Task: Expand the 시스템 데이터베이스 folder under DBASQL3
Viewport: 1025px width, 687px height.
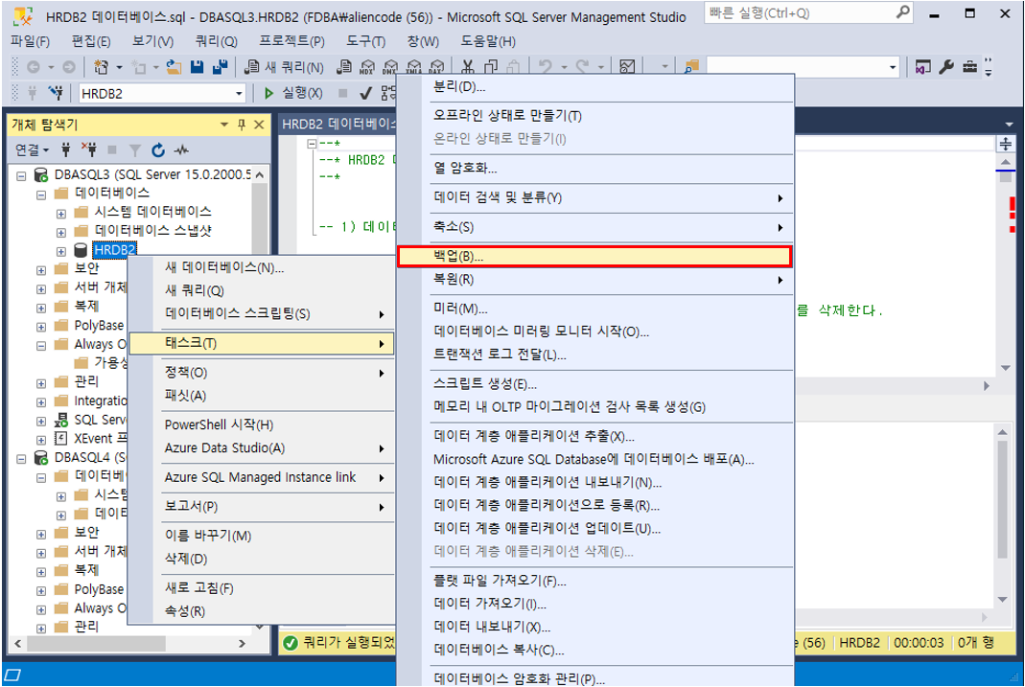Action: tap(60, 214)
